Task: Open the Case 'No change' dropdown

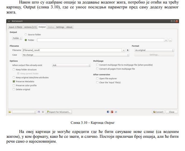Action: pos(76,55)
